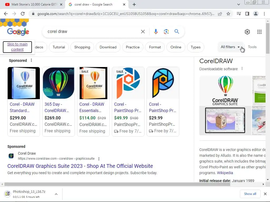This screenshot has height=202, width=270.
Task: Open the Chrome three-dot menu
Action: coord(264,14)
